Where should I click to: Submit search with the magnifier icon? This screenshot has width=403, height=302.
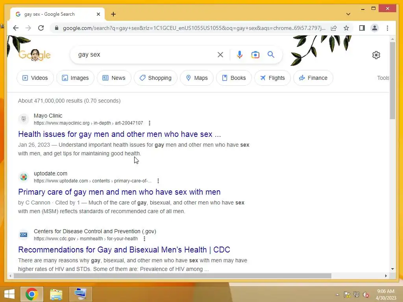pyautogui.click(x=271, y=54)
